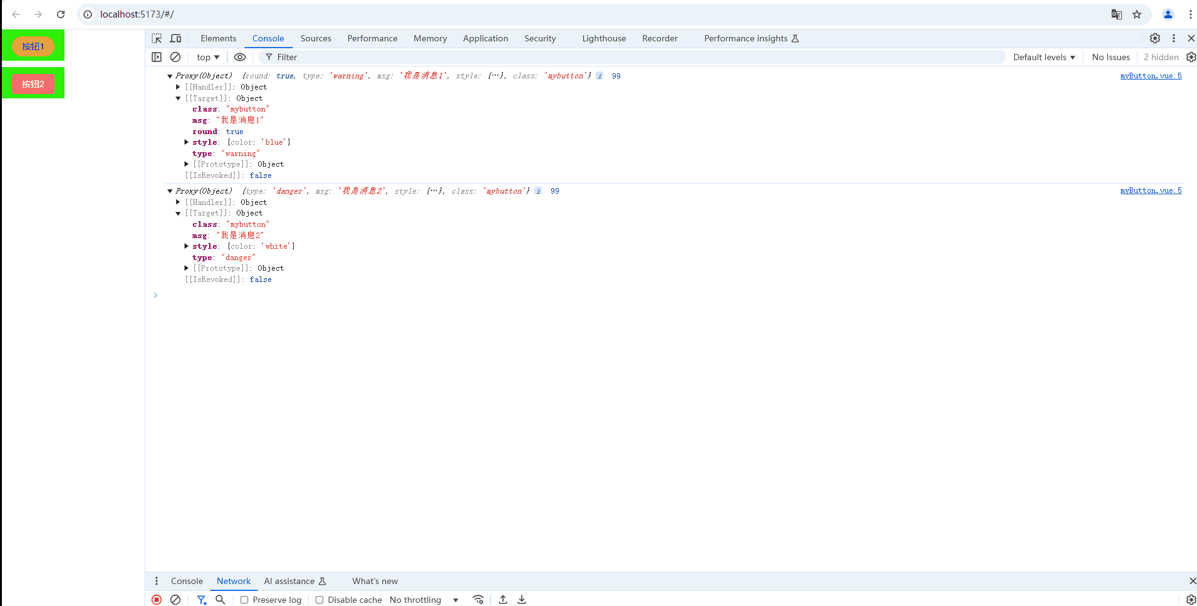Viewport: 1197px width, 606px height.
Task: Open the top context dropdown
Action: coord(208,57)
